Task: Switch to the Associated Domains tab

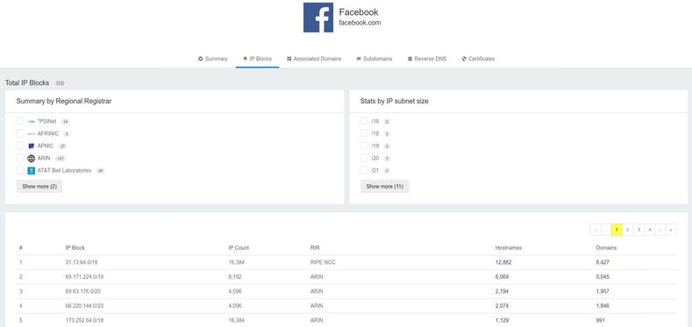Action: coord(314,59)
